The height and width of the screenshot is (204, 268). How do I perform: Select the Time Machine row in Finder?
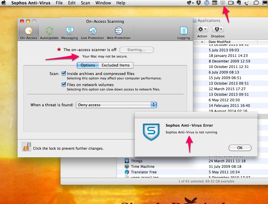click(192, 166)
